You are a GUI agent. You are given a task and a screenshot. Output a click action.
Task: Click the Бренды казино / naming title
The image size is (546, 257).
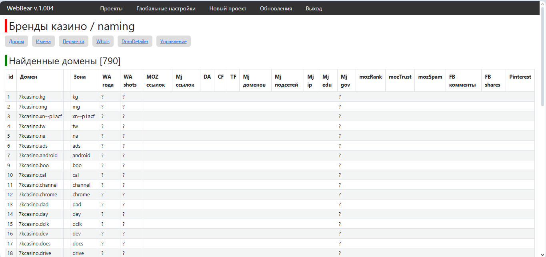tap(72, 26)
